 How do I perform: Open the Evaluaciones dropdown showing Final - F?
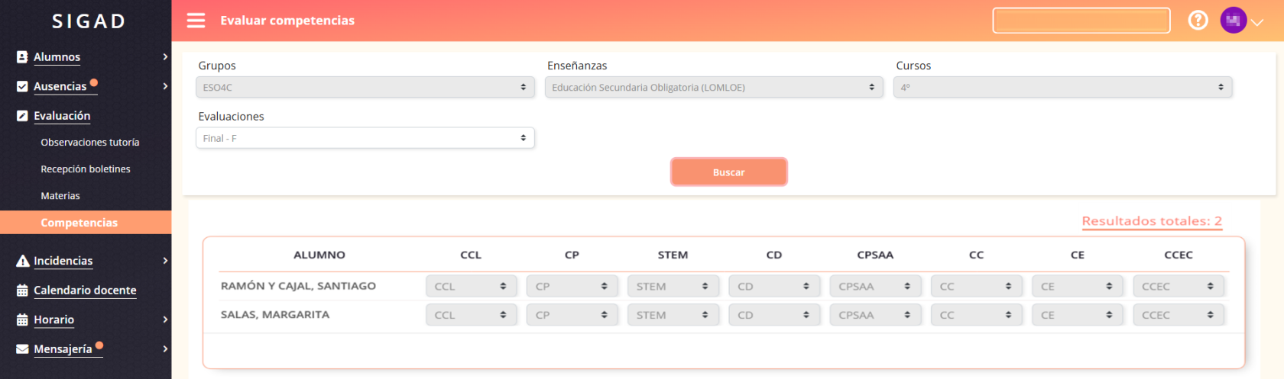tap(365, 138)
